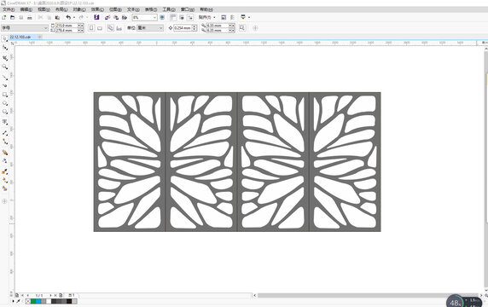Image resolution: width=488 pixels, height=307 pixels.
Task: Open the units dropdown
Action: 160,28
